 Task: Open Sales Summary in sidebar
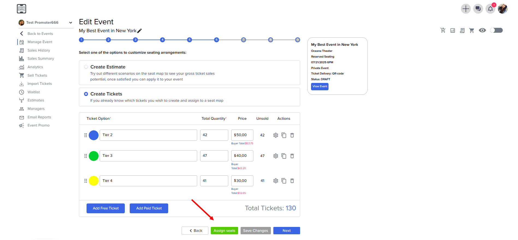pyautogui.click(x=41, y=59)
